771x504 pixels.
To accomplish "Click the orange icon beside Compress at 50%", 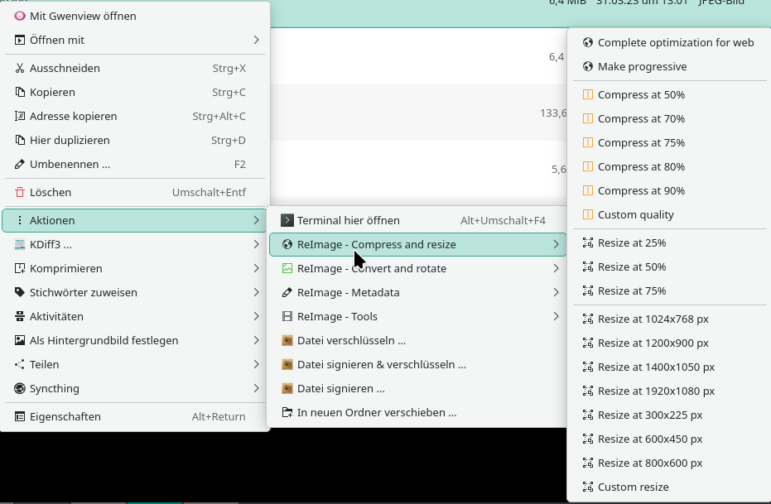I will tap(588, 94).
